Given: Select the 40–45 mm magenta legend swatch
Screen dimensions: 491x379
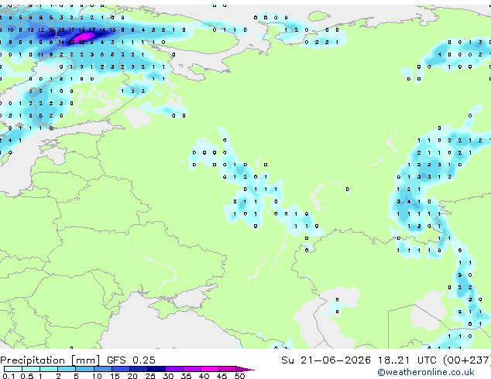Looking at the screenshot, I should click(210, 369).
